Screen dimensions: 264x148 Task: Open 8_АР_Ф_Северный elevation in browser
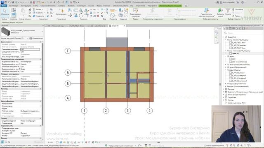pyautogui.click(x=239, y=76)
